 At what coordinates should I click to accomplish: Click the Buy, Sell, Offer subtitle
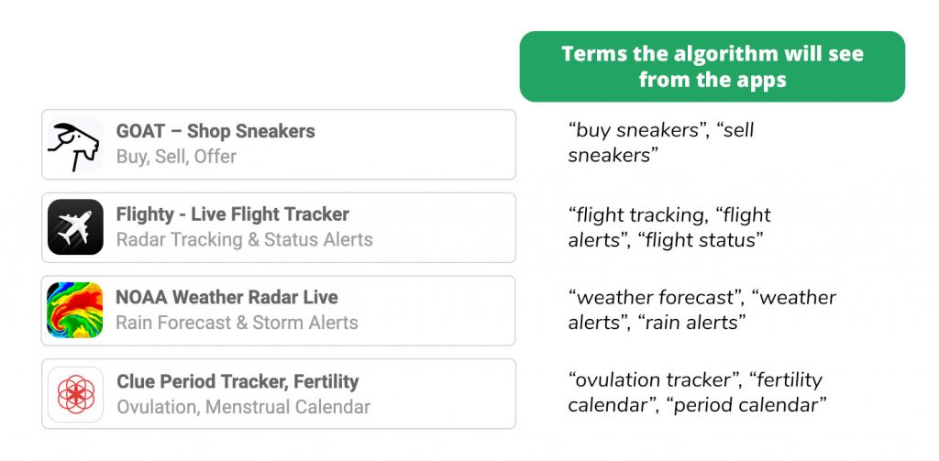[176, 157]
